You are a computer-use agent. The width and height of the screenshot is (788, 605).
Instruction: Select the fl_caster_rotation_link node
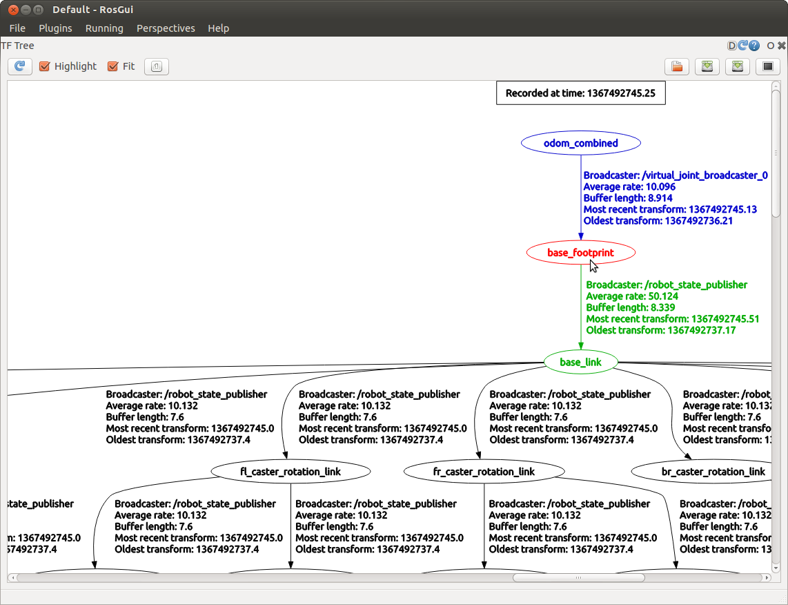[x=290, y=472]
